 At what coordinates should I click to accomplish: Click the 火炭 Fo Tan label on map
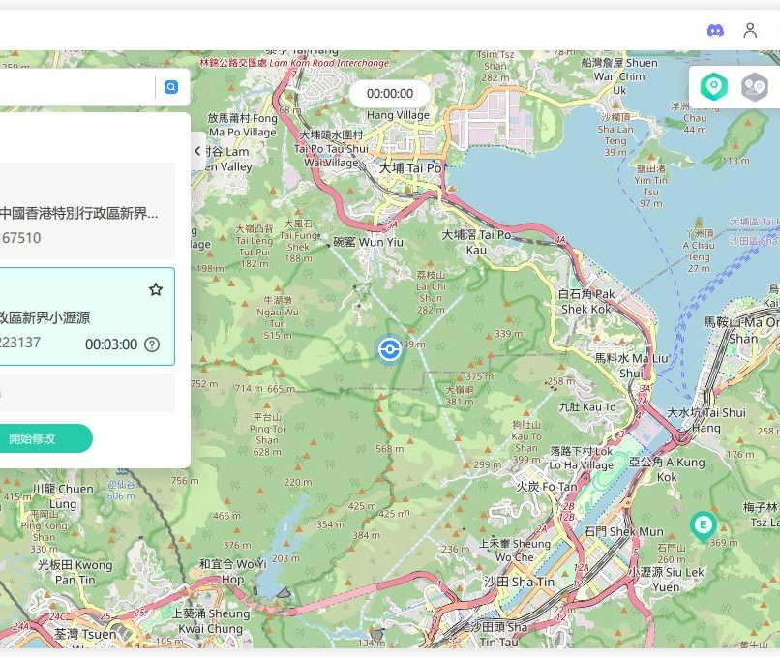click(x=547, y=487)
